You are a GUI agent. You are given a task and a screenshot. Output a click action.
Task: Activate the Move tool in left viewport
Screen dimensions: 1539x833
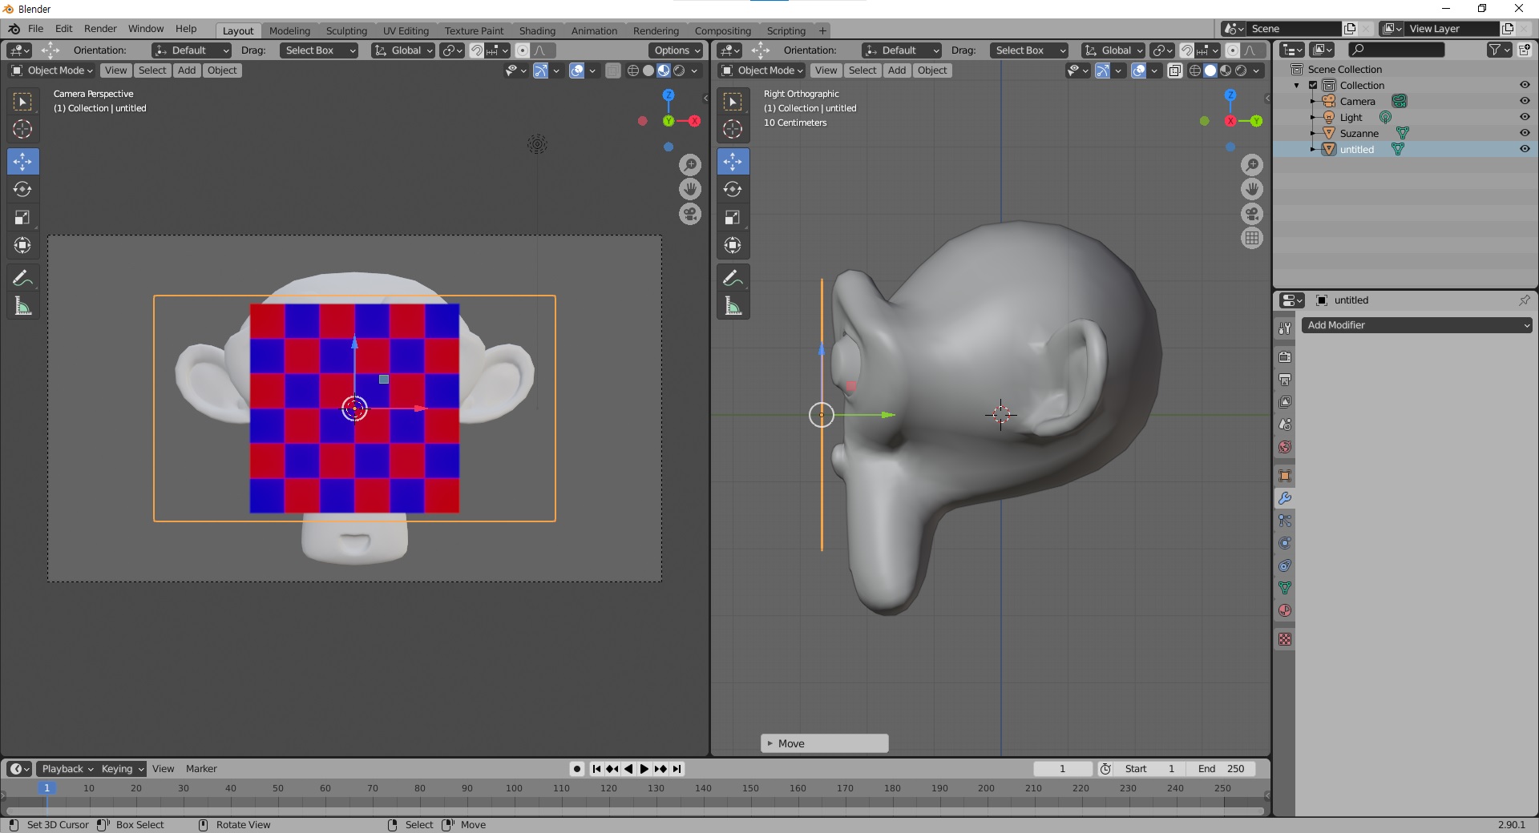(x=22, y=162)
